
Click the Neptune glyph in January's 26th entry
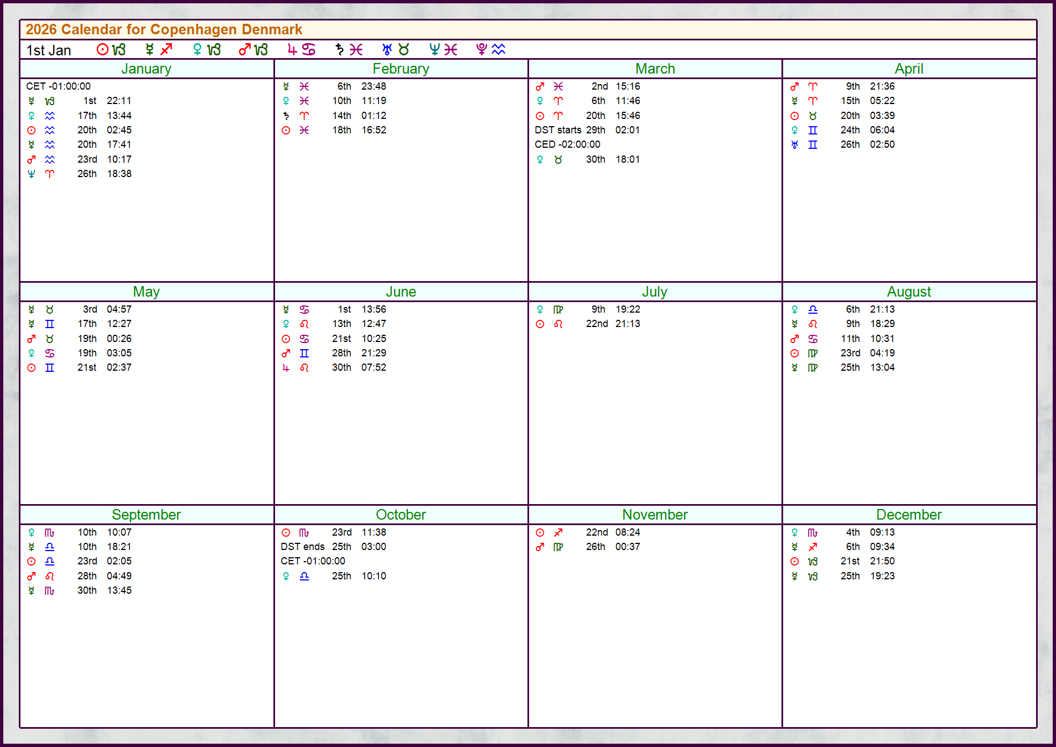[32, 174]
